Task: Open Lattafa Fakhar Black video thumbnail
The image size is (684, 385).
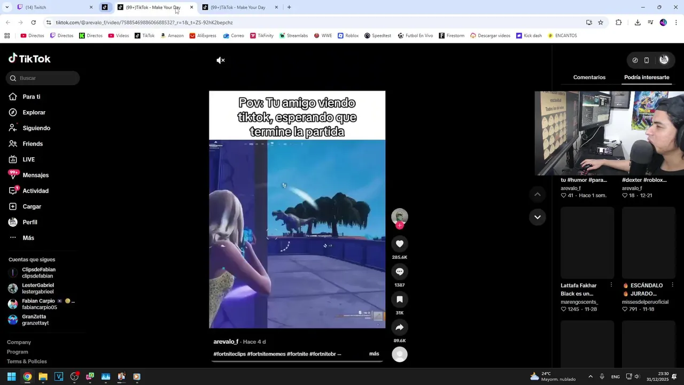Action: pos(587,243)
